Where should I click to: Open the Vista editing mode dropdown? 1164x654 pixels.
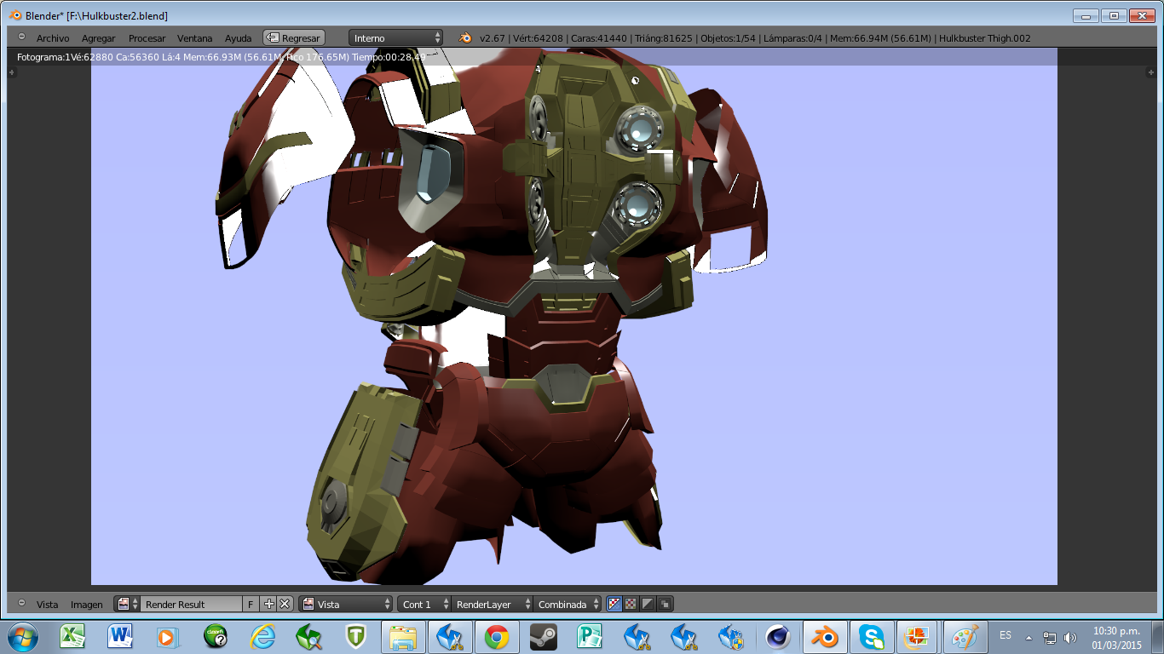pos(346,604)
